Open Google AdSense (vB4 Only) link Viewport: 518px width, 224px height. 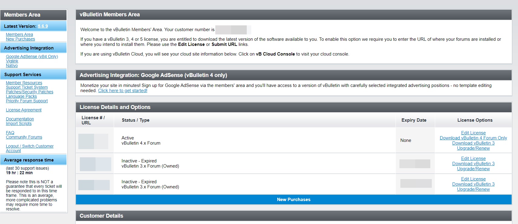coord(32,56)
